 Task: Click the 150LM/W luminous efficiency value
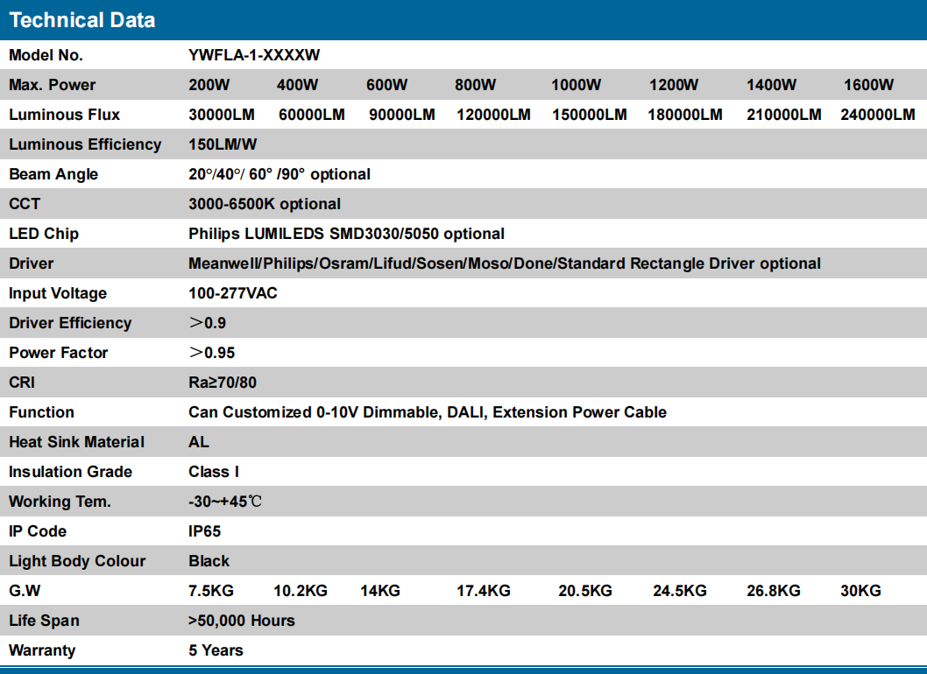tap(223, 144)
